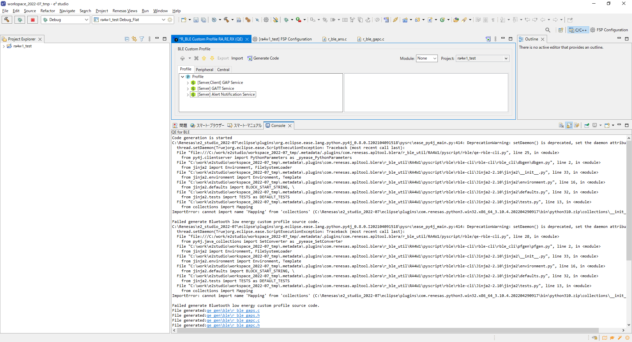
Task: Open the Module dropdown
Action: [427, 58]
